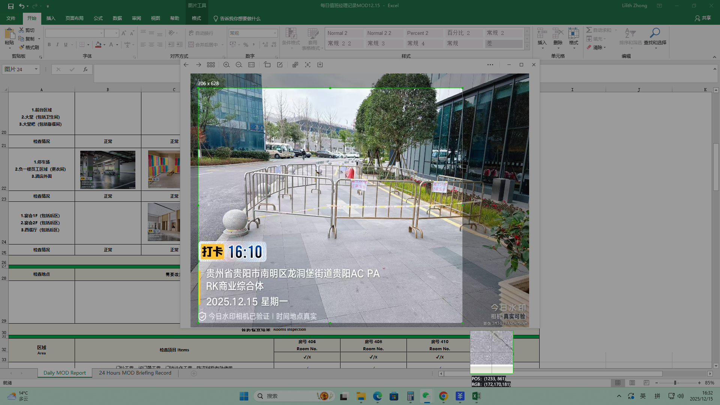Toggle Bold formatting in font group
This screenshot has height=405, width=720.
49,45
